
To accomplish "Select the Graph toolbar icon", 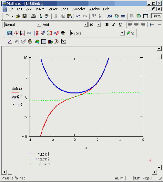I will point(16,33).
